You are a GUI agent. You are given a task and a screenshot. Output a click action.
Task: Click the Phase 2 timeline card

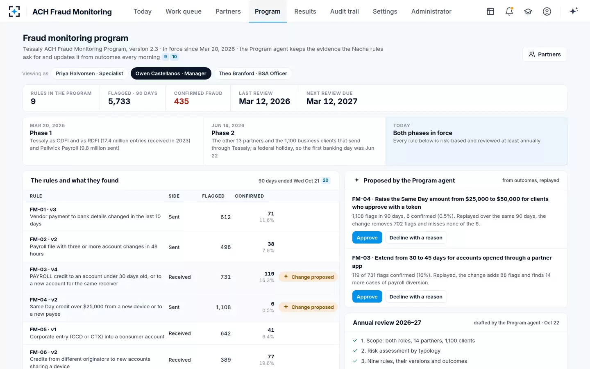(x=295, y=141)
